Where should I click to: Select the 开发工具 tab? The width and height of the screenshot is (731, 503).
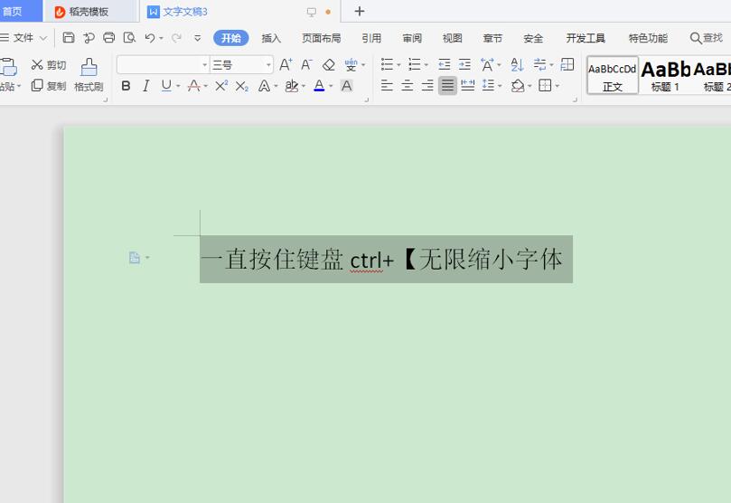pyautogui.click(x=586, y=38)
